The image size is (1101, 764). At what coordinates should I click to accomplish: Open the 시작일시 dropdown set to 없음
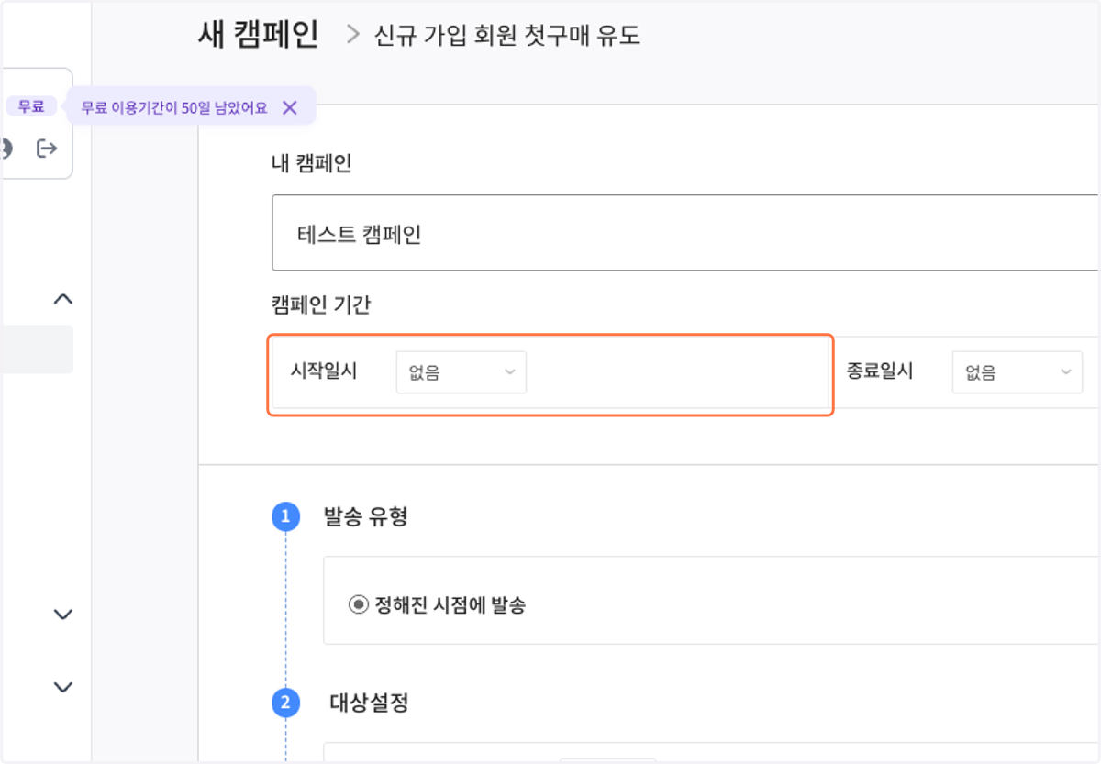point(461,372)
